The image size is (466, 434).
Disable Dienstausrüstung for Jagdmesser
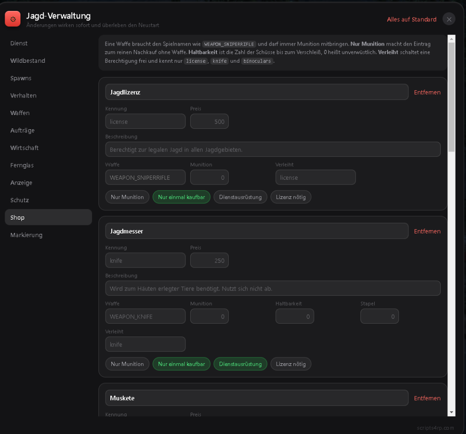tap(240, 364)
